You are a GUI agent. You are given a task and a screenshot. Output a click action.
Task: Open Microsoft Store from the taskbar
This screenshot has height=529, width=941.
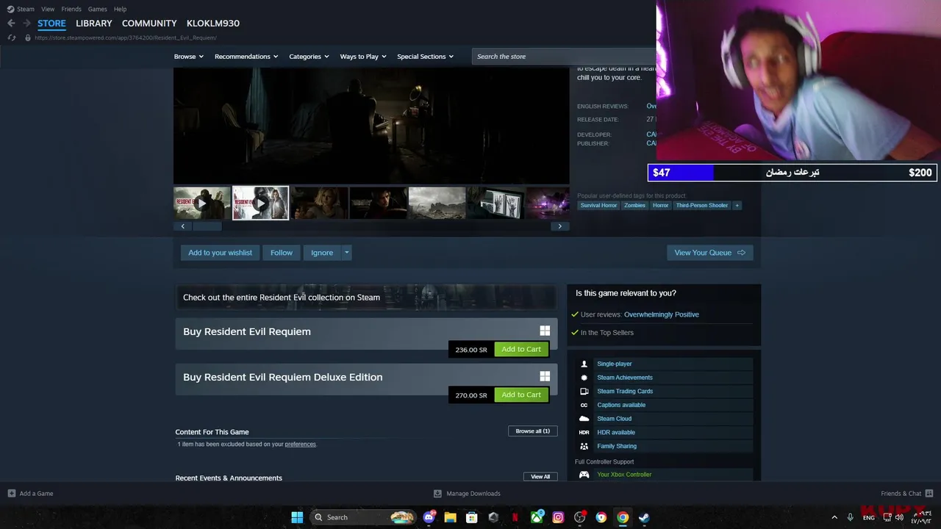pos(472,517)
